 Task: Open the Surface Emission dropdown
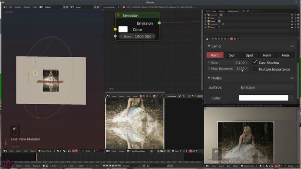pos(266,87)
